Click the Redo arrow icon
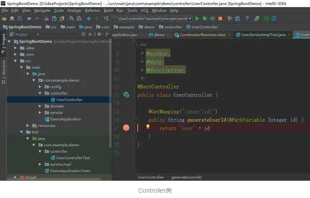This screenshot has width=310, height=198. [x=37, y=19]
